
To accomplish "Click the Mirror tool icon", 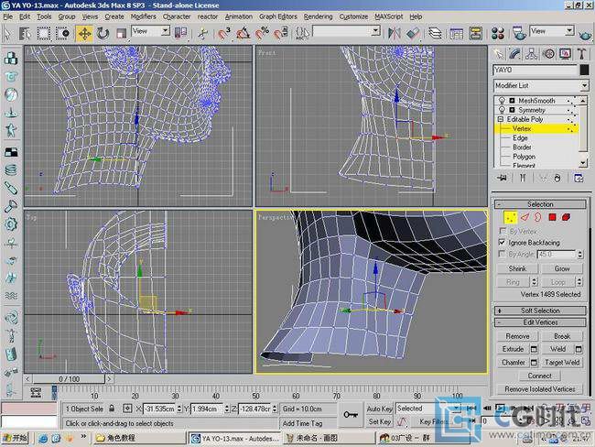I will (x=394, y=33).
